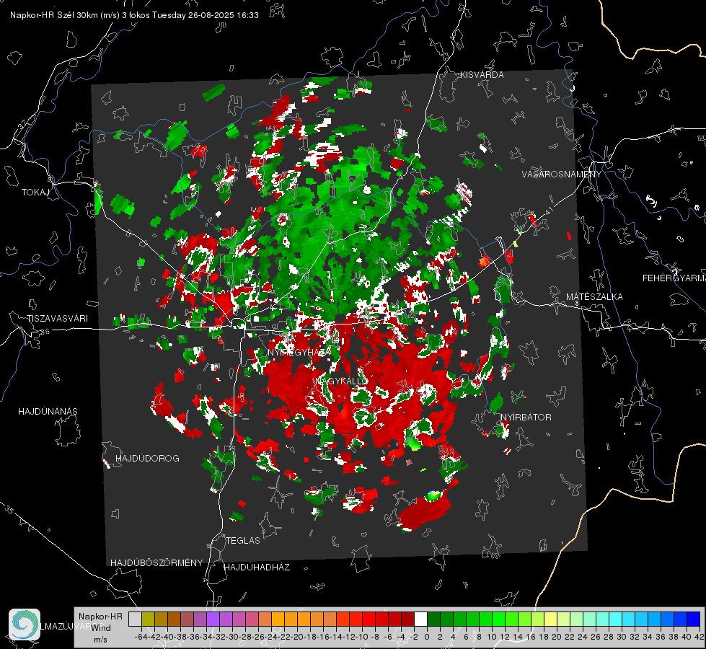This screenshot has width=706, height=649.
Task: Select the HAJDÚHADHÁZ town label
Action: coord(257,568)
